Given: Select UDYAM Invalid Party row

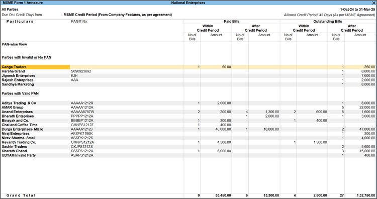Looking at the screenshot, I should point(189,155).
